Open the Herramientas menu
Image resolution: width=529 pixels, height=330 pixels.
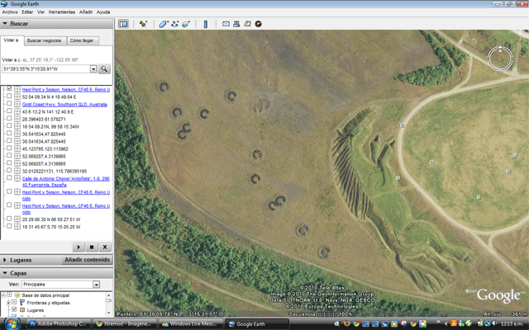pos(62,12)
